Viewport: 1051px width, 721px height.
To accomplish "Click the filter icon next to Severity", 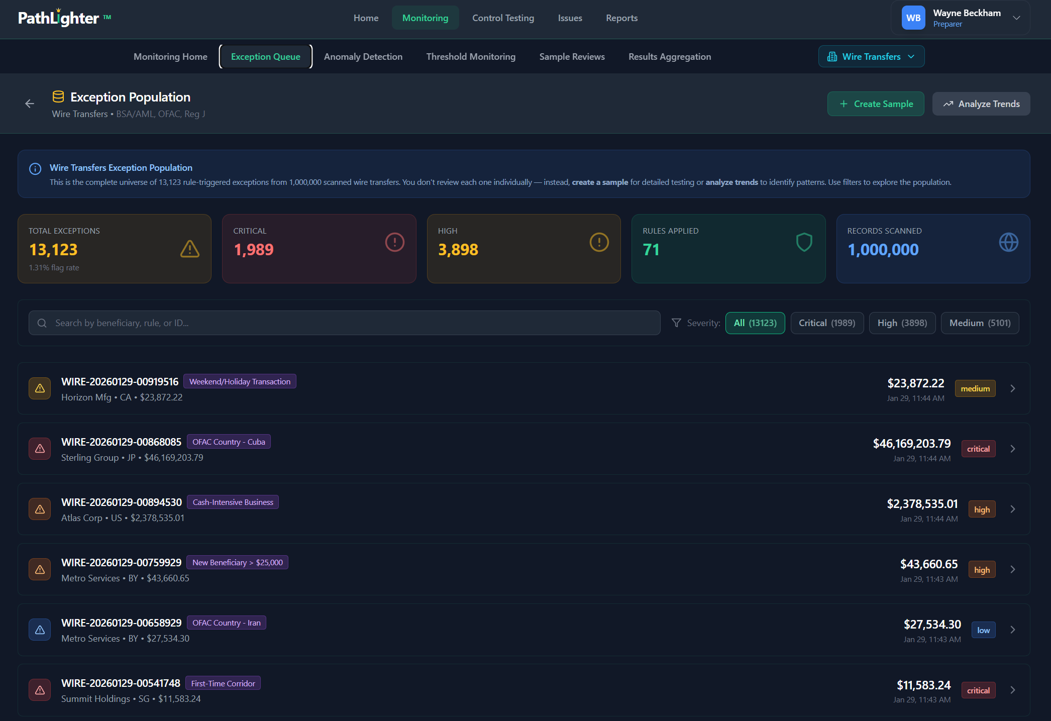I will (676, 323).
